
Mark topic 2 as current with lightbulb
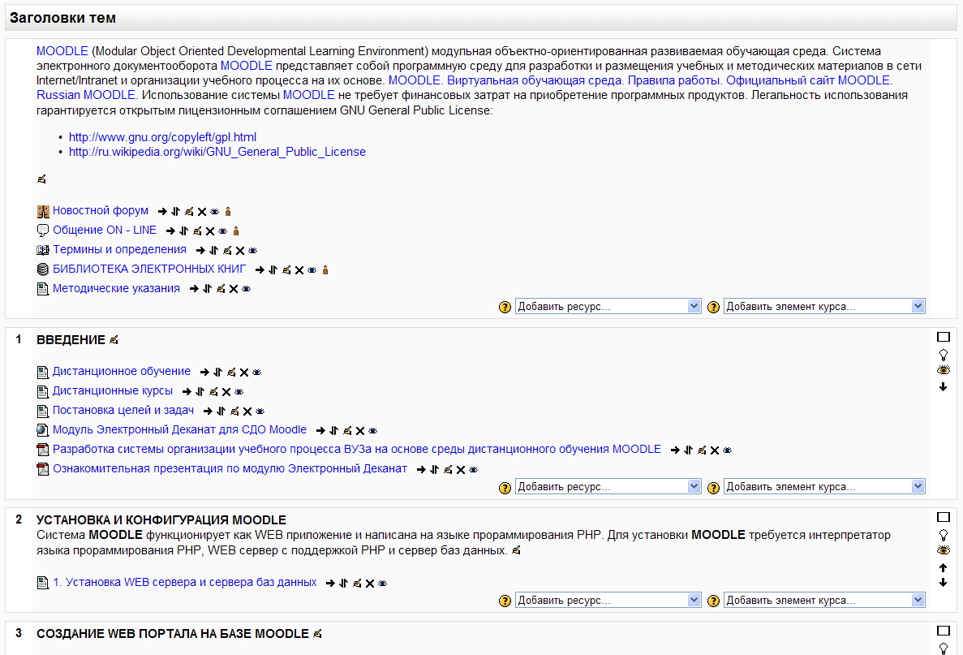coord(944,535)
